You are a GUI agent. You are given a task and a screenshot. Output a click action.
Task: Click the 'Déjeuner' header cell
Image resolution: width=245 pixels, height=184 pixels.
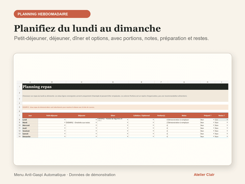(x=82, y=116)
